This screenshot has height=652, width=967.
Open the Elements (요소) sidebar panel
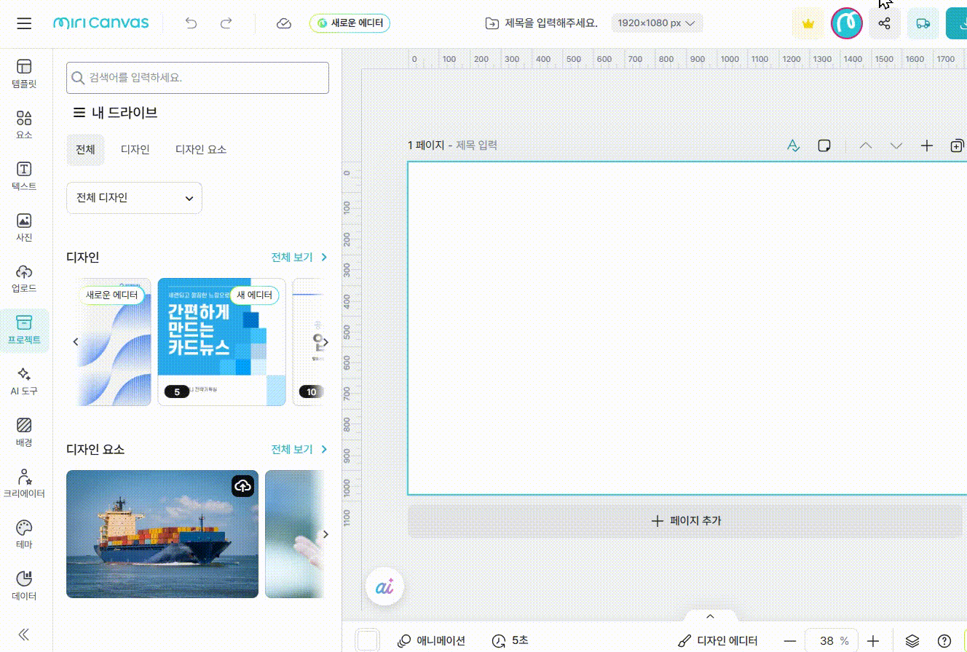click(24, 124)
